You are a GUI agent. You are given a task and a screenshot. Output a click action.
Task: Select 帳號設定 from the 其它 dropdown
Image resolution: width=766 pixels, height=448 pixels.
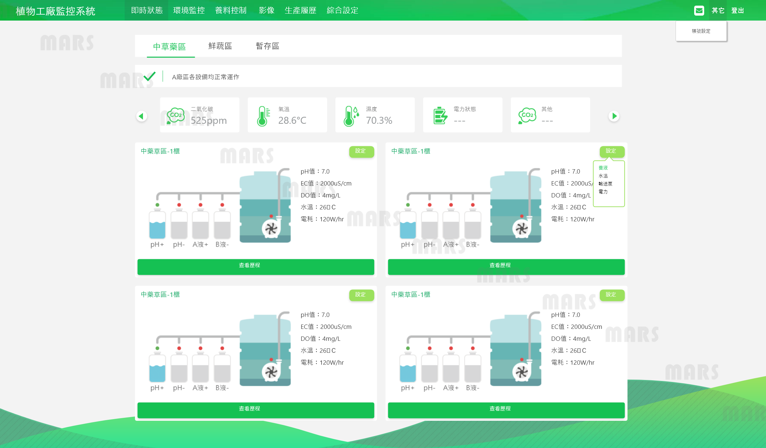[701, 31]
